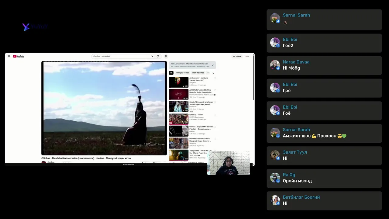Show more filter chips with right arrow
Image resolution: width=389 pixels, height=219 pixels.
(x=213, y=73)
